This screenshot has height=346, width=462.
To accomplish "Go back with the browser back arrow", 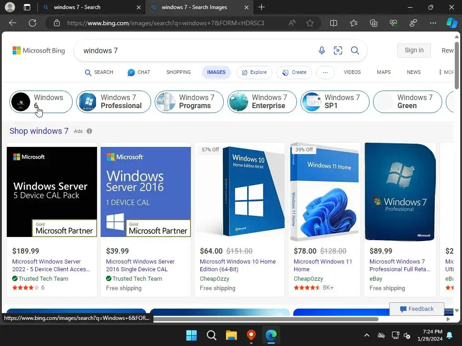I will (x=13, y=23).
